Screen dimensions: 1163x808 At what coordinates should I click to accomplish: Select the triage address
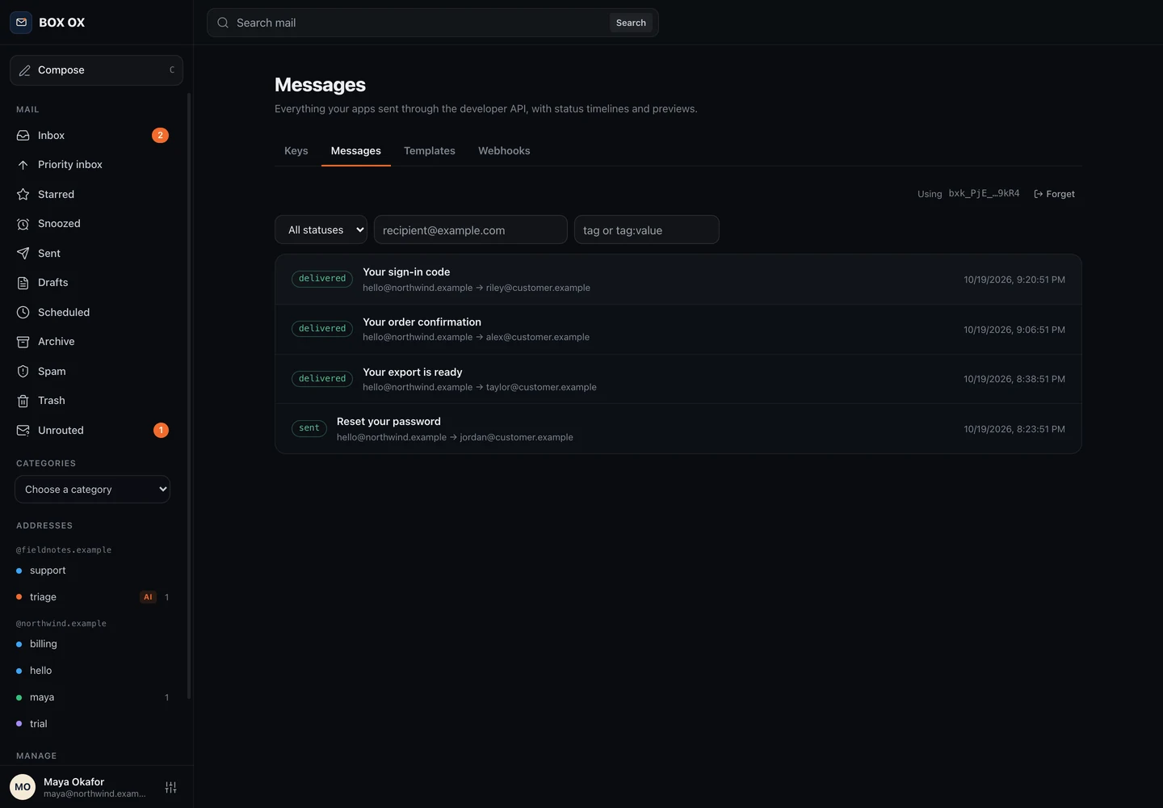93,597
